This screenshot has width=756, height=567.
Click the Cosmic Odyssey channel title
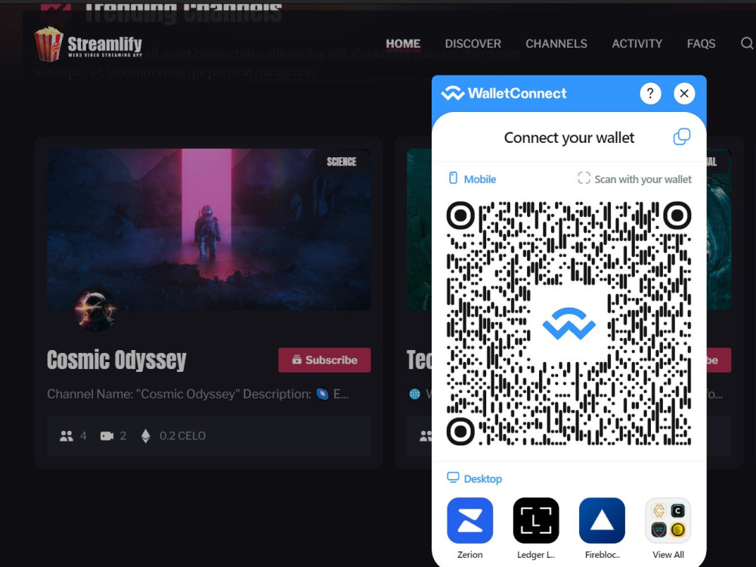click(116, 360)
